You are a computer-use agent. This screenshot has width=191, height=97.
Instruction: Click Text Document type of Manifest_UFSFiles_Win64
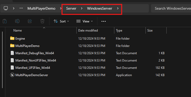coord(126,68)
